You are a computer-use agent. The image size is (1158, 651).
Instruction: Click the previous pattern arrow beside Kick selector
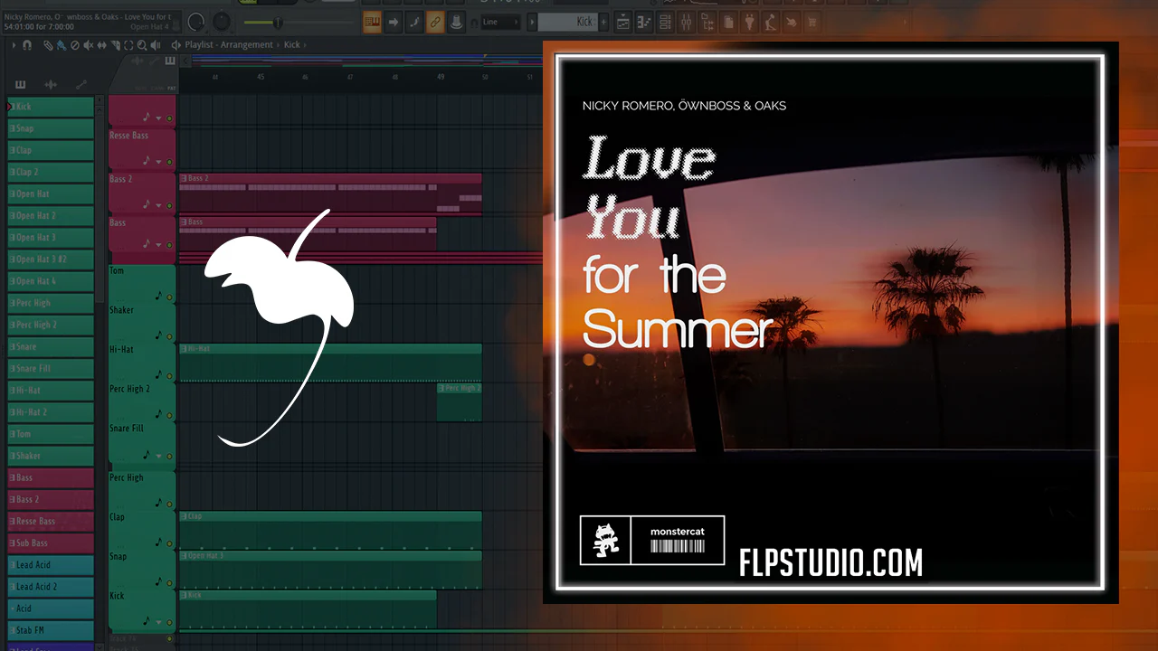tap(533, 22)
